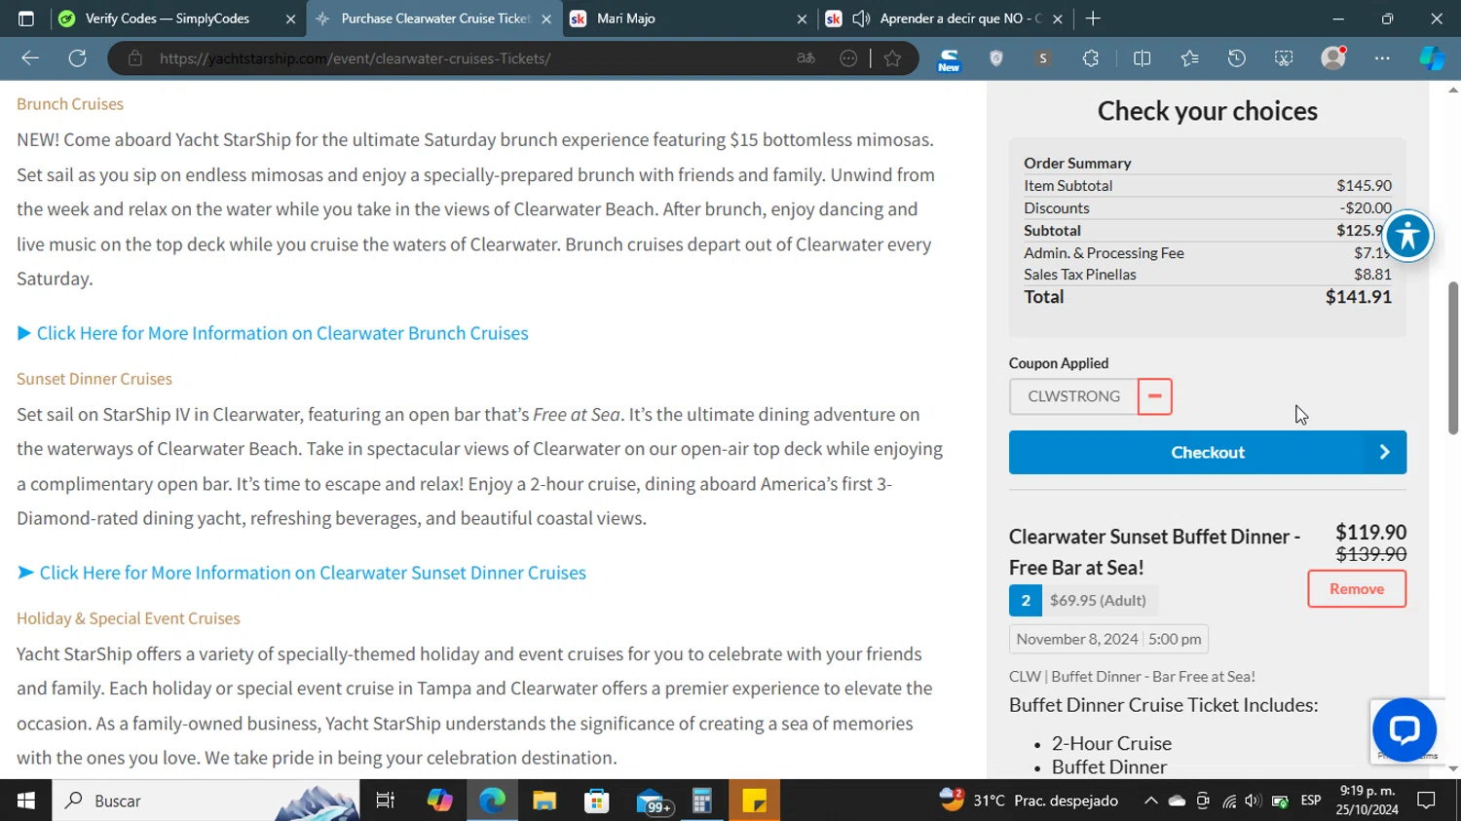The image size is (1461, 821).
Task: Remove the CLWSTRONG coupon with minus button
Action: pyautogui.click(x=1154, y=396)
